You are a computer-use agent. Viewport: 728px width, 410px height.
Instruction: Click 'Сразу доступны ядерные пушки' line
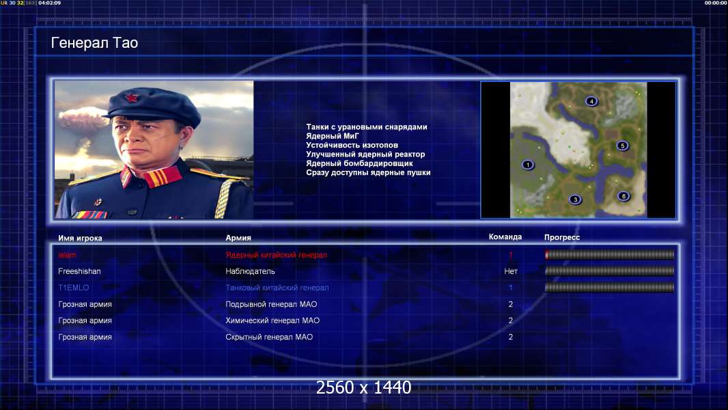[x=368, y=172]
